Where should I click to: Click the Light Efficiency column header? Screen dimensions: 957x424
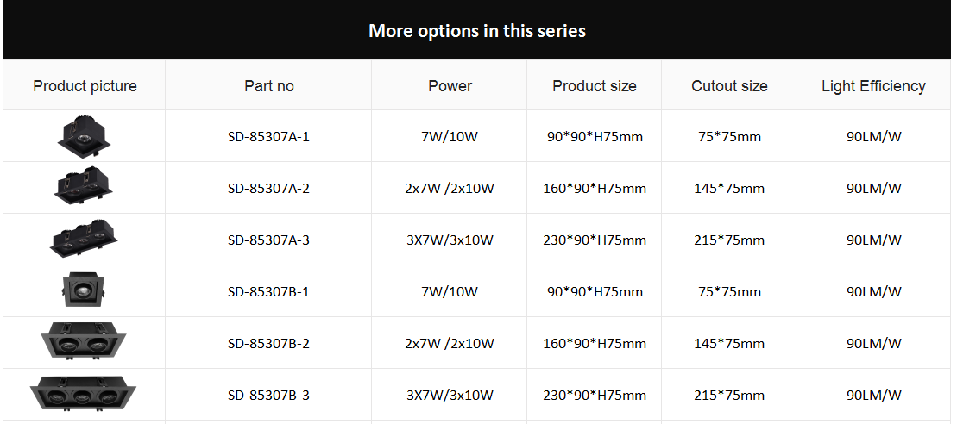tap(873, 86)
